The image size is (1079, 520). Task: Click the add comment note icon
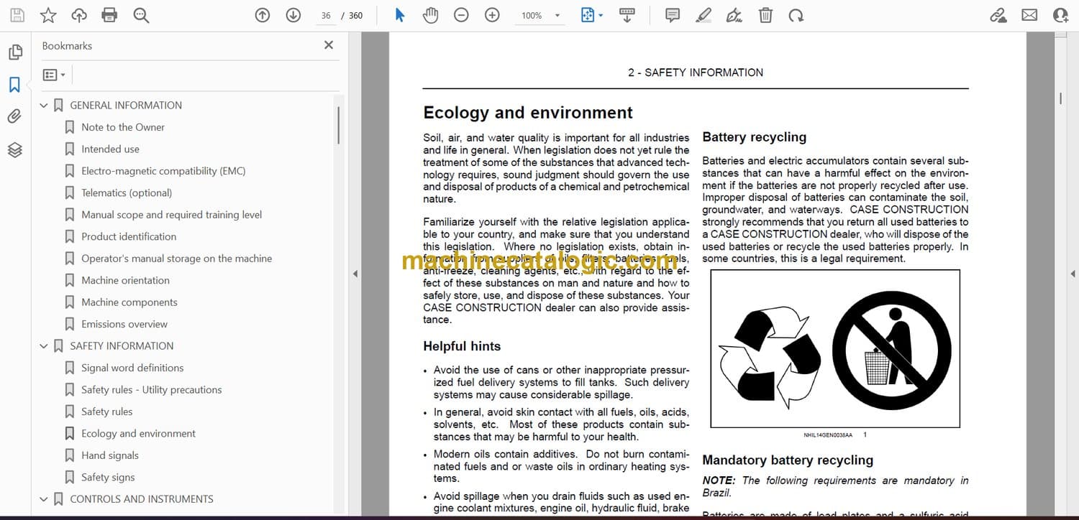(x=673, y=15)
